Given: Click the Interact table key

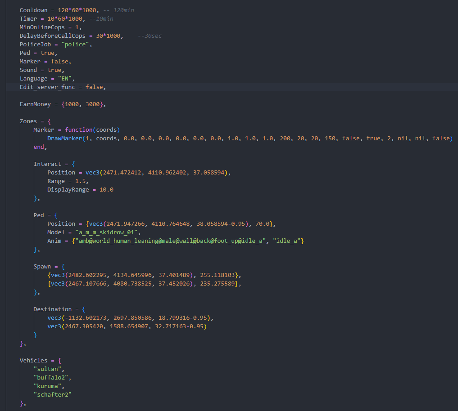Looking at the screenshot, I should 47,164.
